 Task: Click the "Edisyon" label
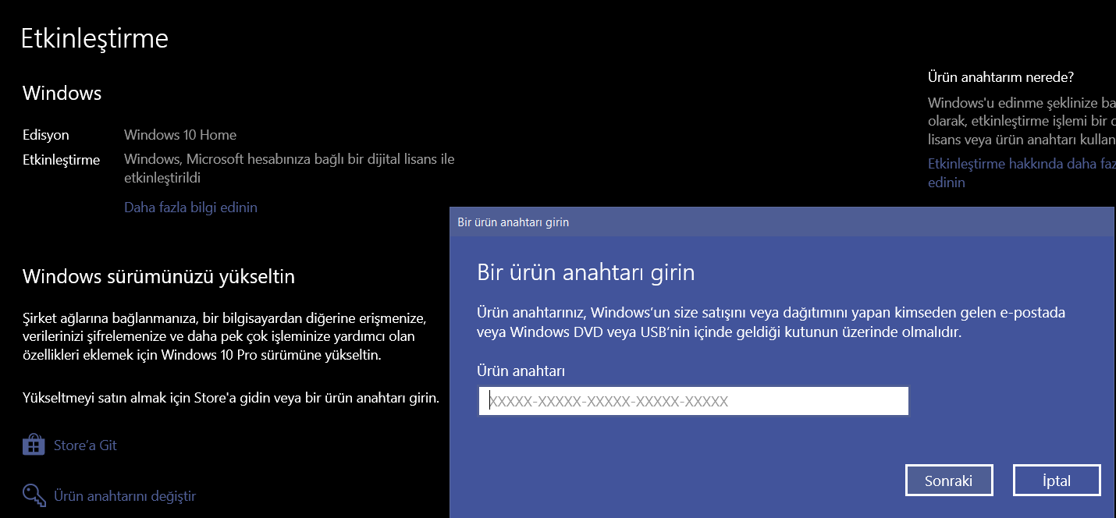click(46, 135)
